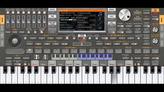Fast-forward Player Two
164x92 pixels.
pos(117,44)
